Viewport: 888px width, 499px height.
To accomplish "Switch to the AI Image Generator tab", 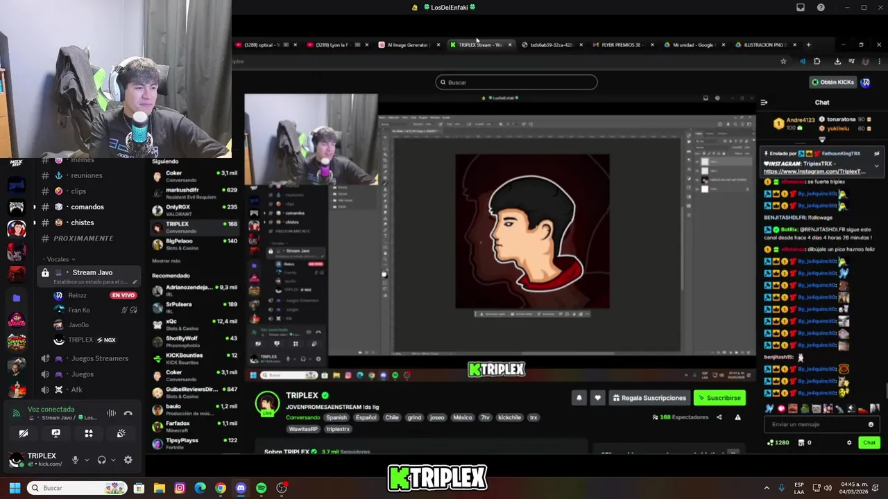I will click(408, 45).
